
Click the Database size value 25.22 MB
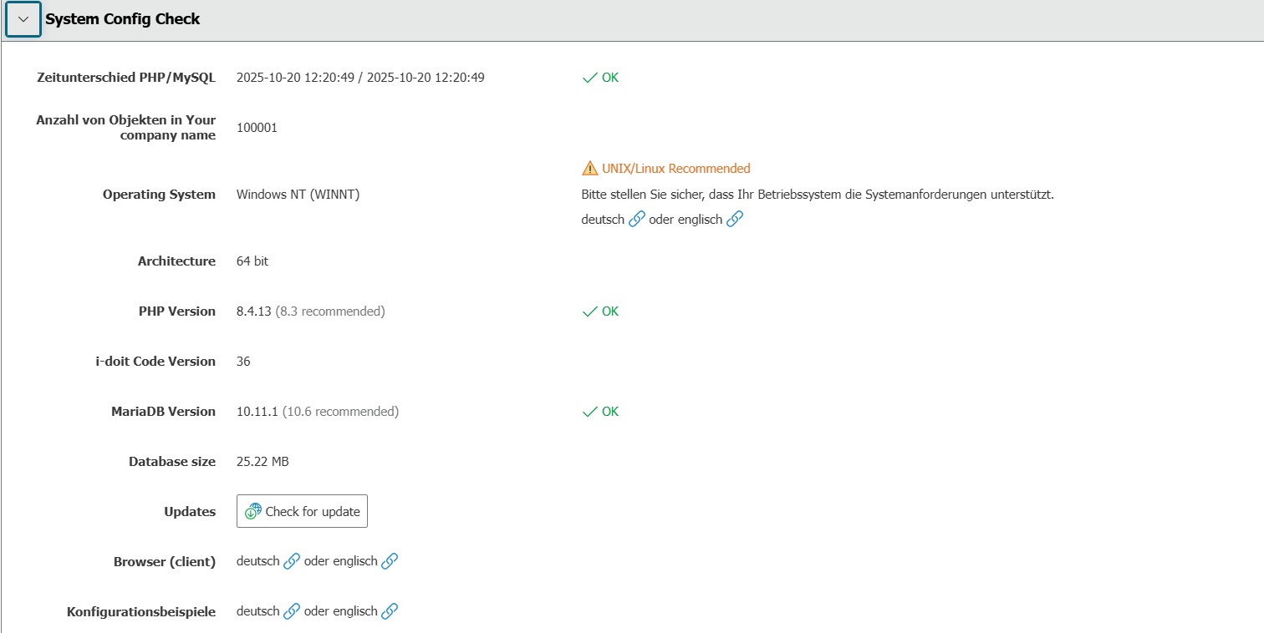262,462
